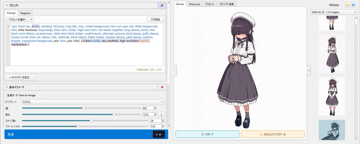Click the かんたんアップスケール button
Screen dimensions: 360x144
pos(272,134)
